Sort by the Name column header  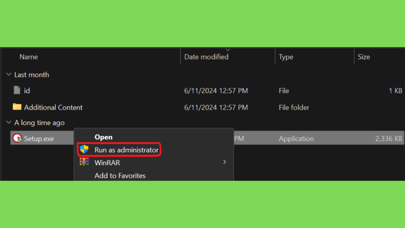(x=28, y=57)
